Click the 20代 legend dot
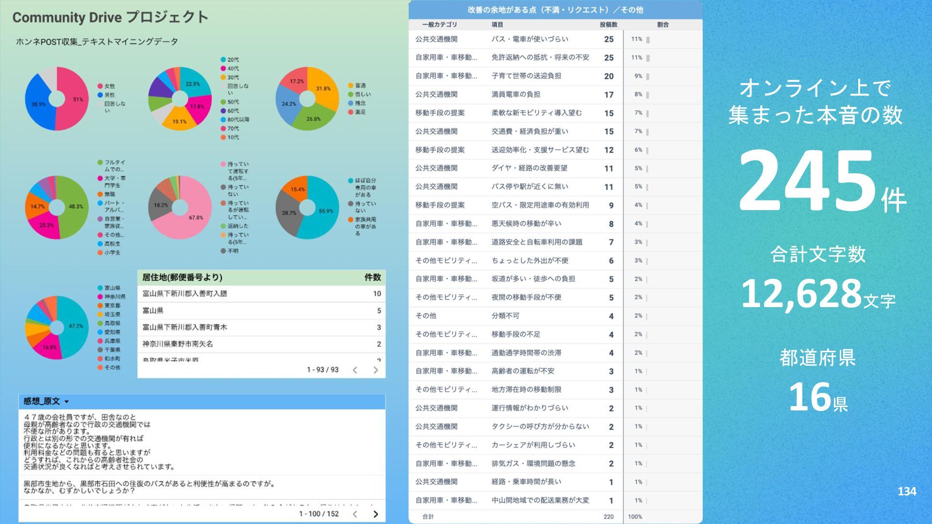Image resolution: width=932 pixels, height=524 pixels. pyautogui.click(x=223, y=60)
